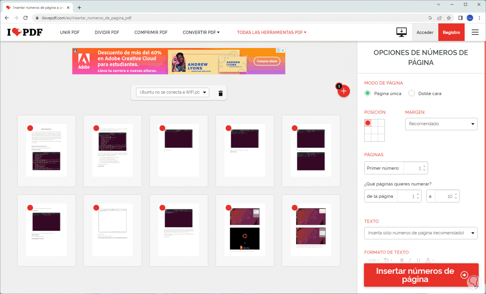Click Comprar ahora in the Adobe ad
Screen dimensions: 486x294
pyautogui.click(x=267, y=61)
